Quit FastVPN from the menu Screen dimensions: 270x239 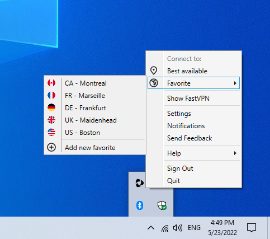[194, 181]
